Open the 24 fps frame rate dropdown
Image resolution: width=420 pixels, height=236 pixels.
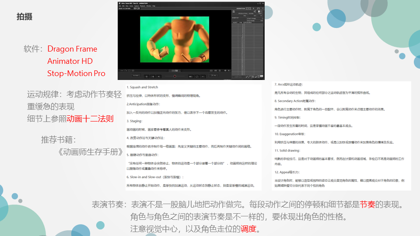[214, 76]
